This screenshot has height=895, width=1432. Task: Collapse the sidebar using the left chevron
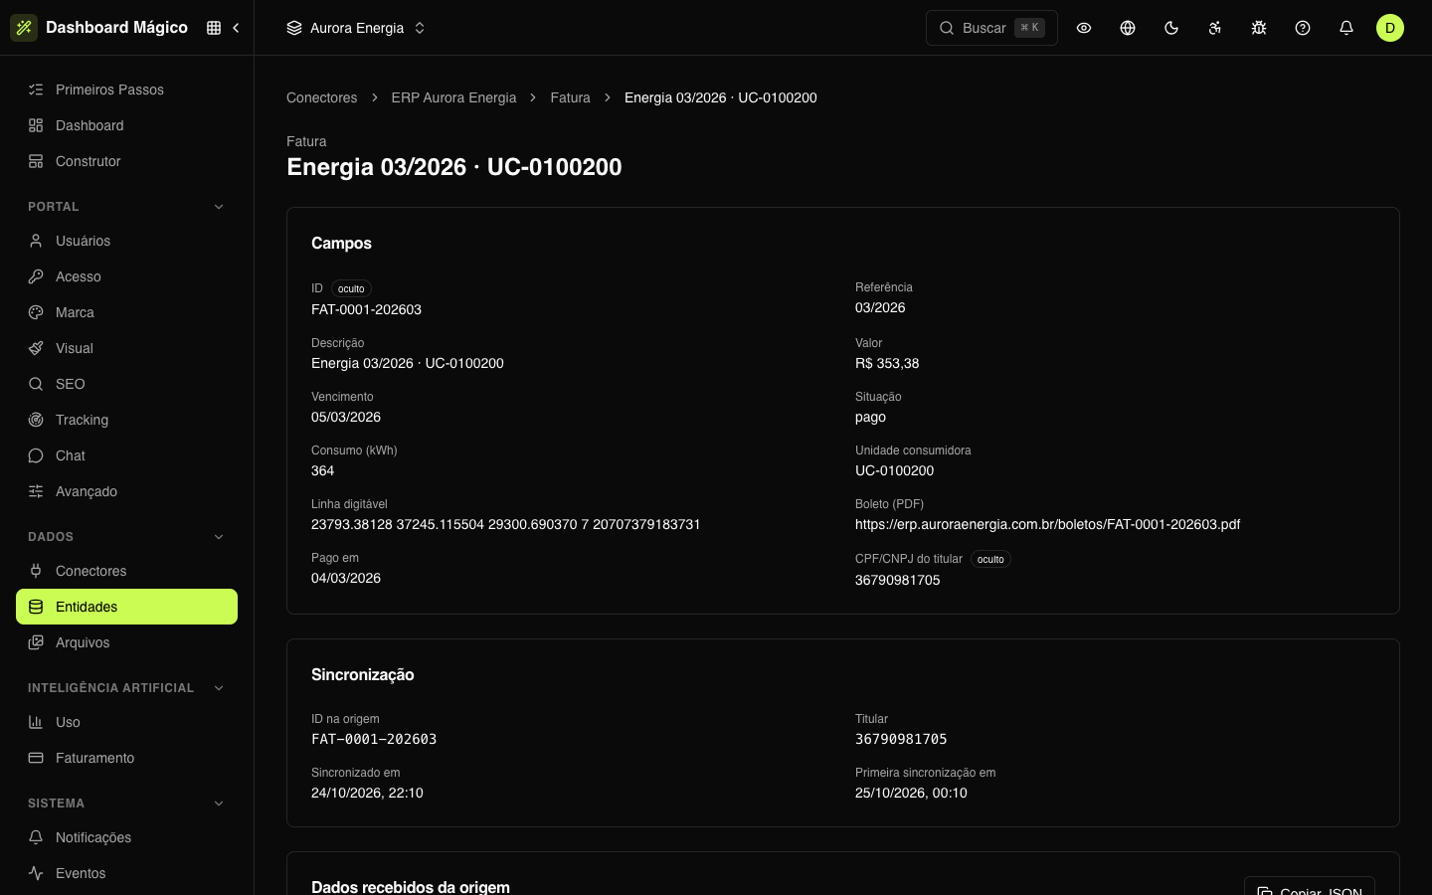coord(236,28)
